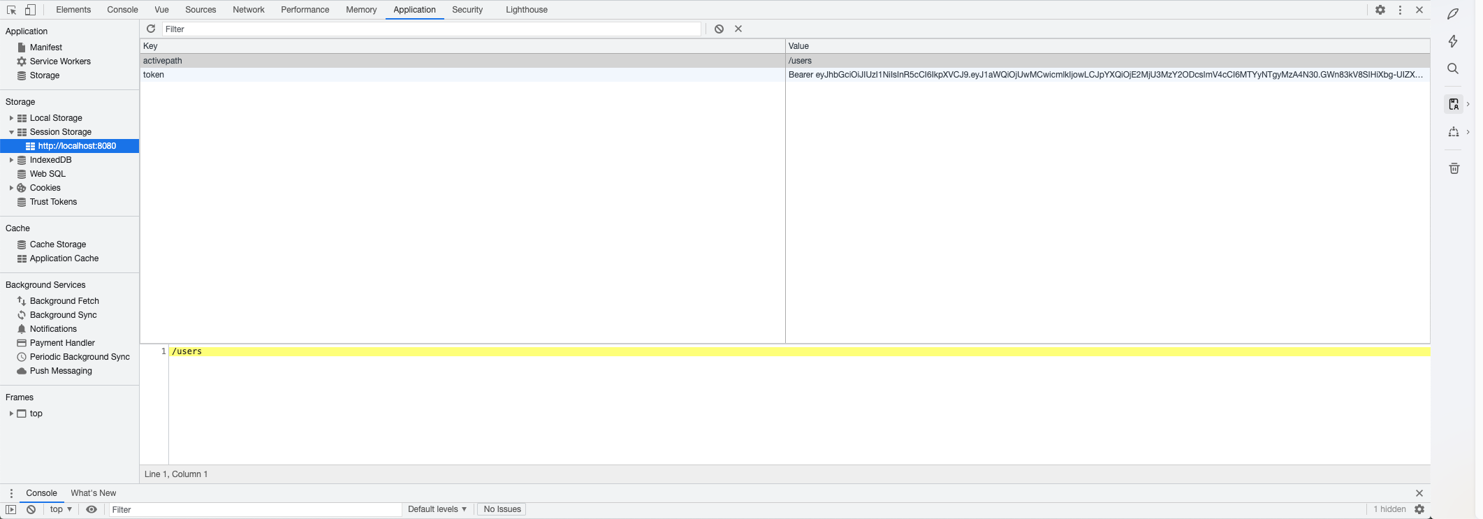Screen dimensions: 1483x519
Task: Click the search magnifier in right sidebar
Action: [x=1453, y=68]
